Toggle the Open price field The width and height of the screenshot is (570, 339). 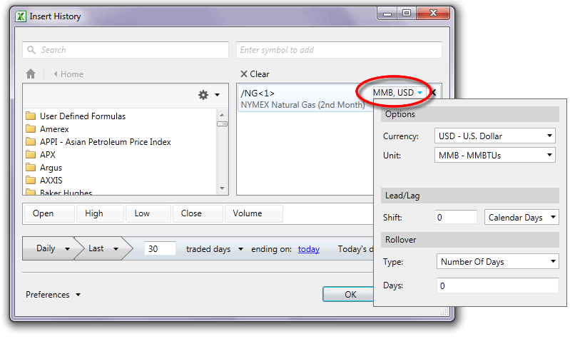[44, 213]
